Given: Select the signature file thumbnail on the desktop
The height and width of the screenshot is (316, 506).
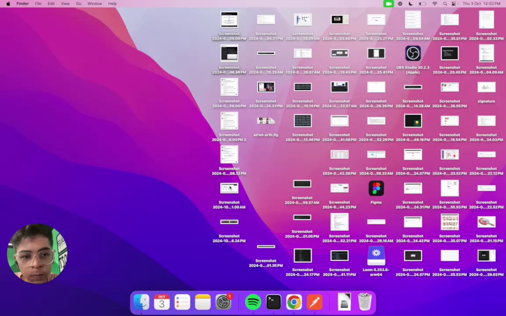Looking at the screenshot, I should [486, 88].
